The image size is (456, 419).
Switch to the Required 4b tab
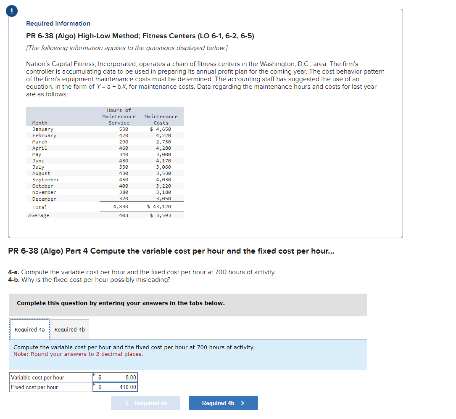(69, 329)
